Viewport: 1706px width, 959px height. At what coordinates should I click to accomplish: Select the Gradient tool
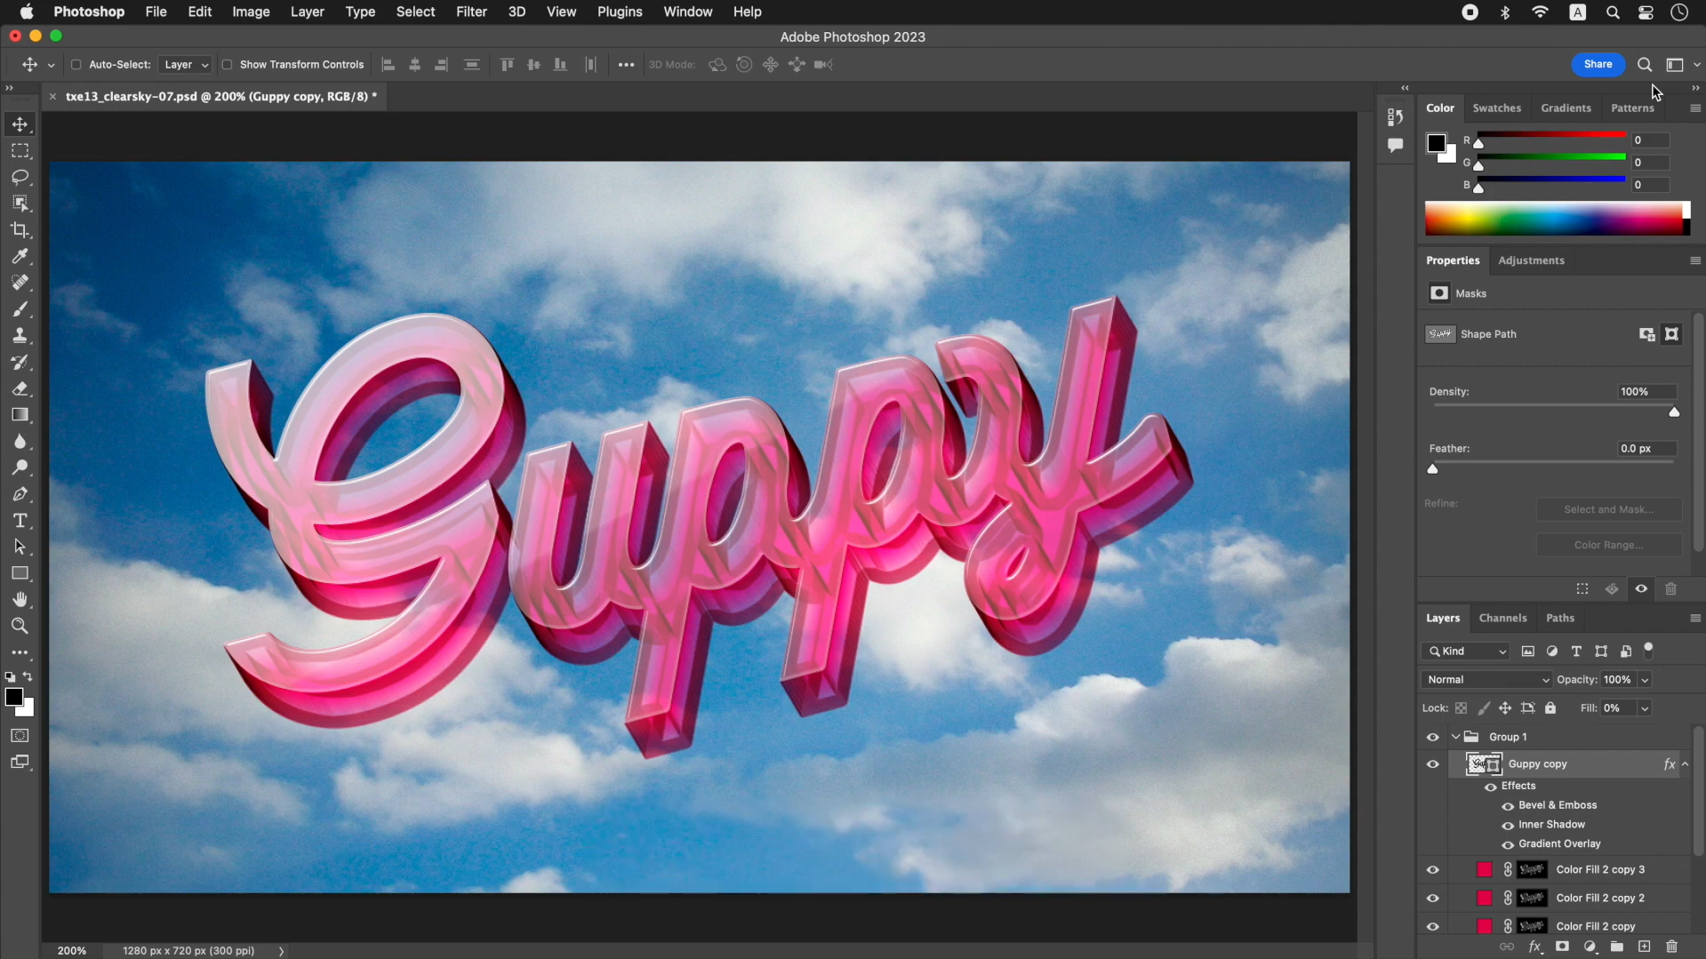tap(20, 415)
